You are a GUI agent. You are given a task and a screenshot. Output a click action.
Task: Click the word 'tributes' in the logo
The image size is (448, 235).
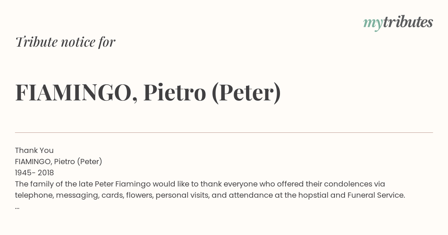pyautogui.click(x=408, y=22)
